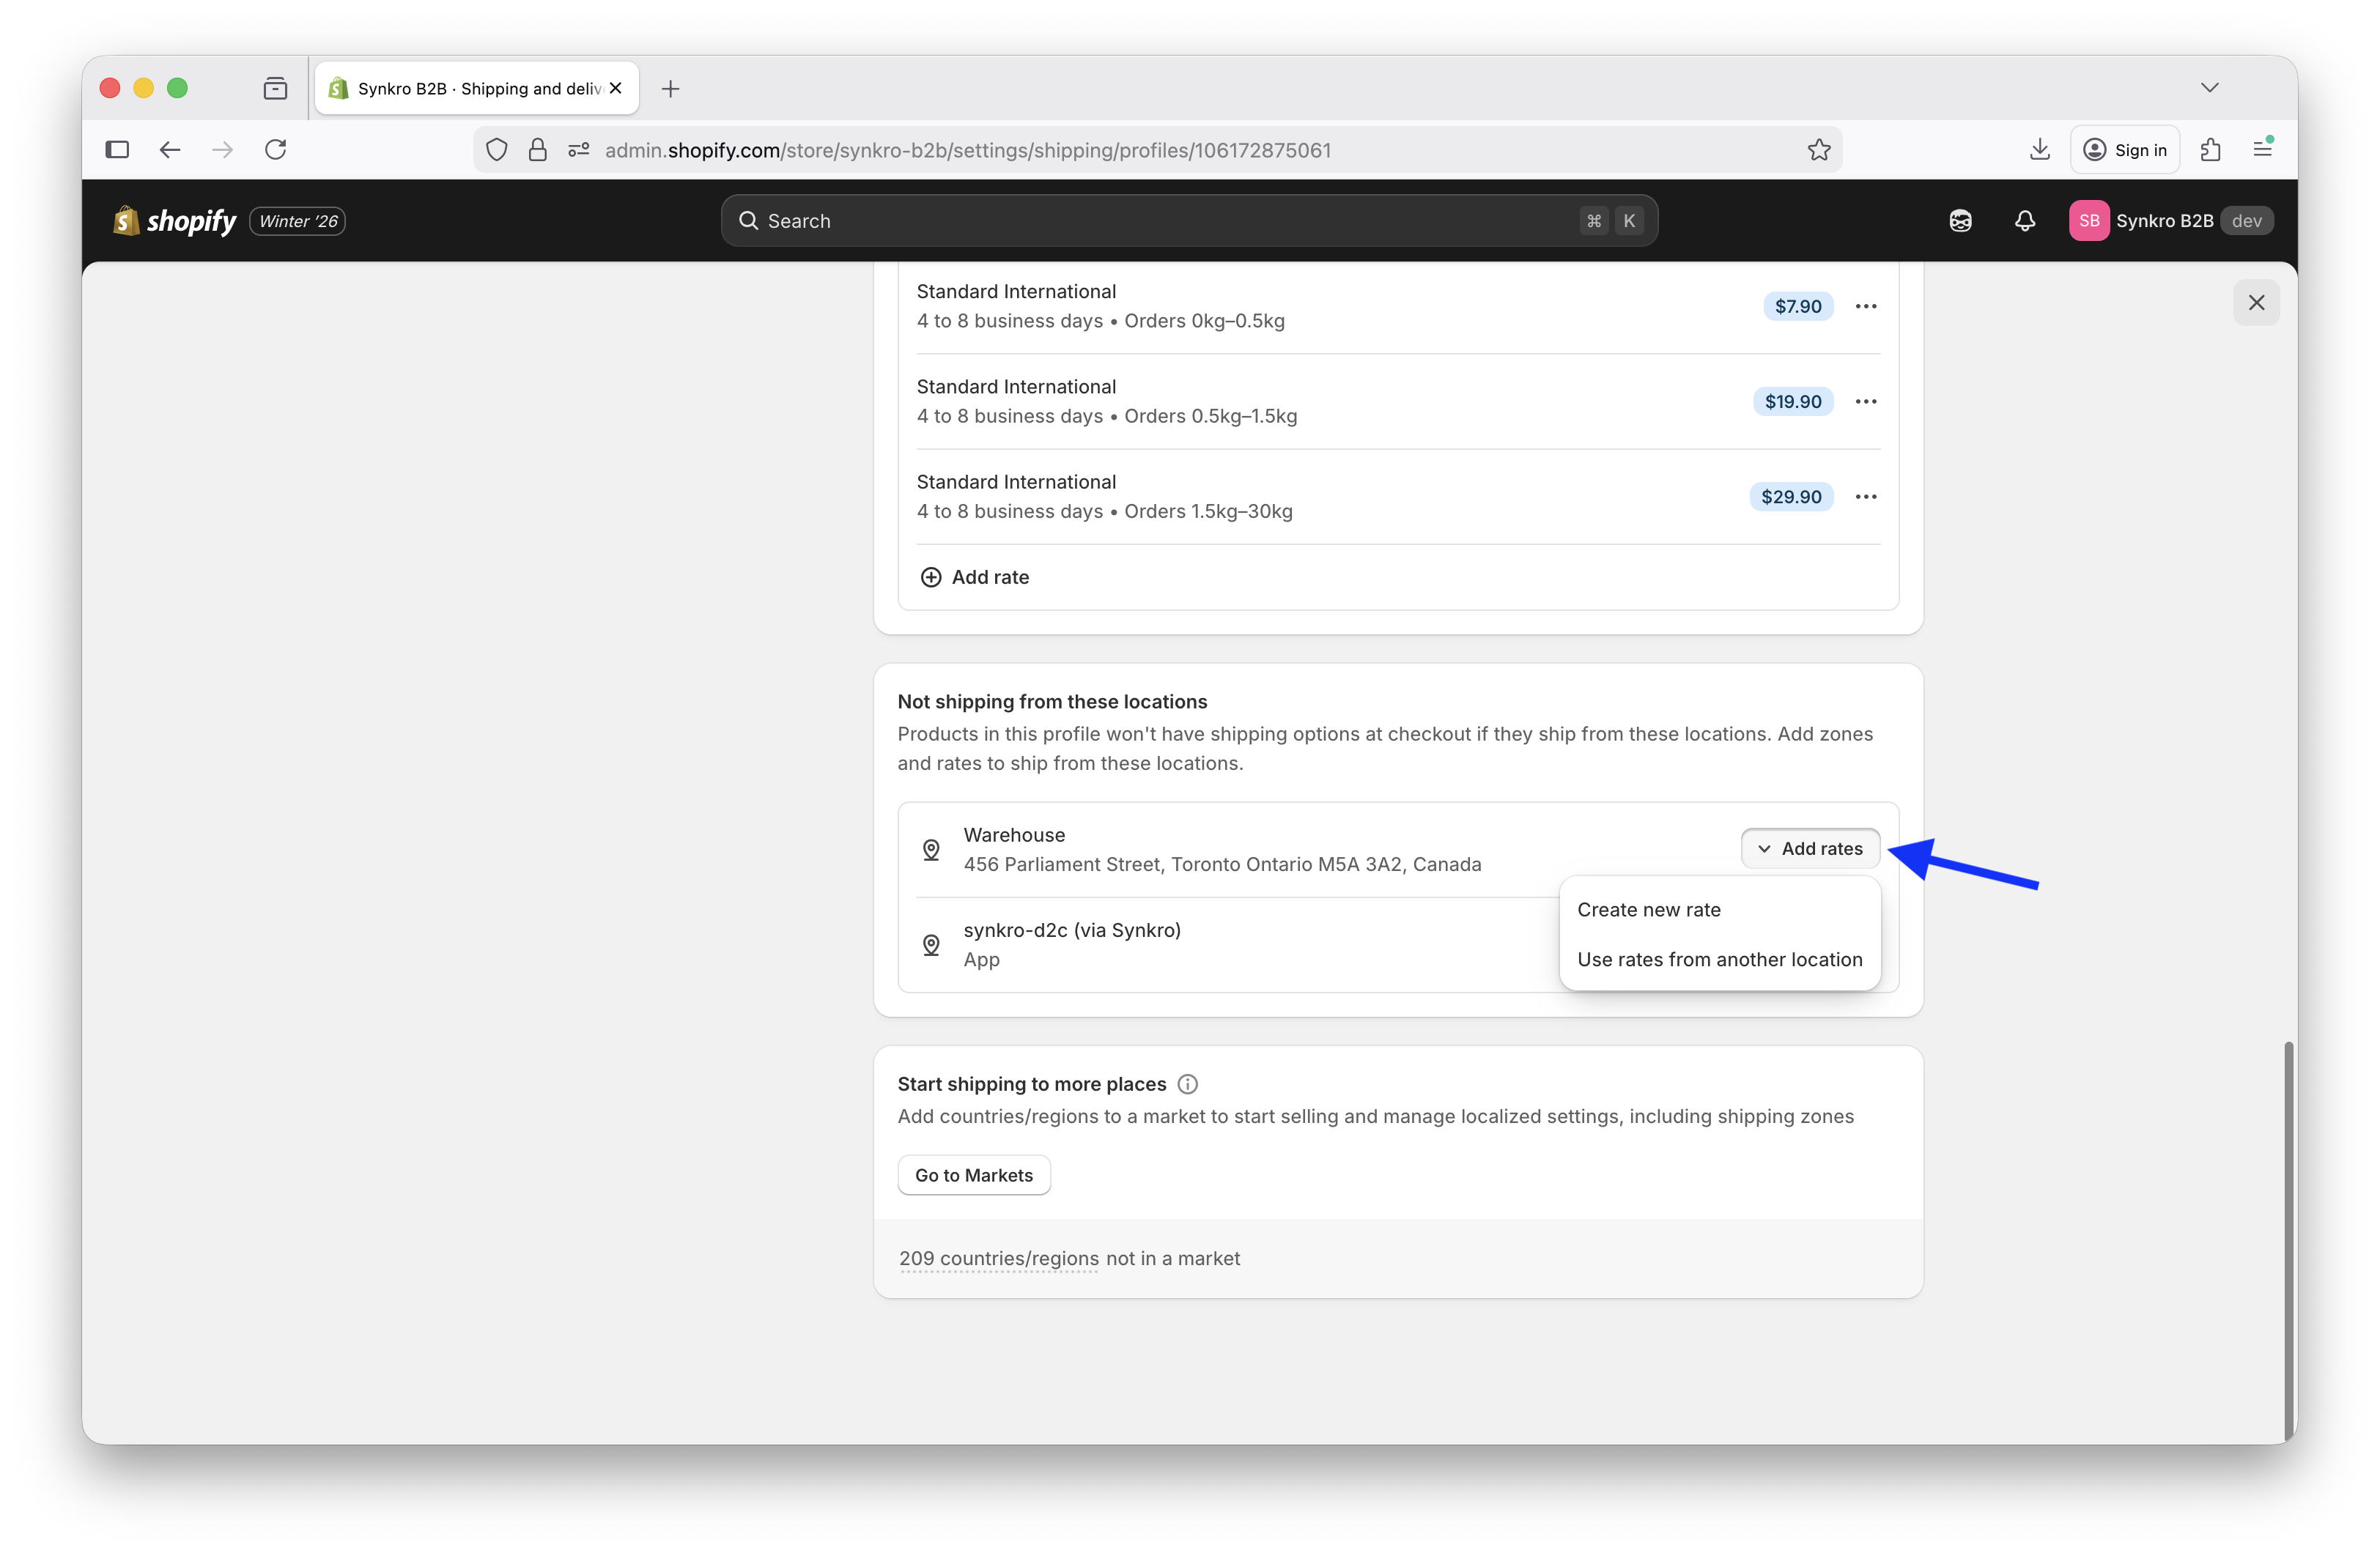Screen dimensions: 2380x1553
Task: Click the info icon beside Start shipping
Action: (x=1187, y=1084)
